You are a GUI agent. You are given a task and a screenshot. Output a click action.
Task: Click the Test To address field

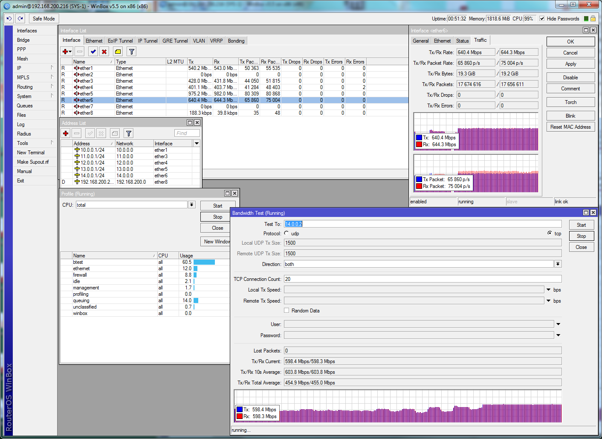pyautogui.click(x=384, y=224)
